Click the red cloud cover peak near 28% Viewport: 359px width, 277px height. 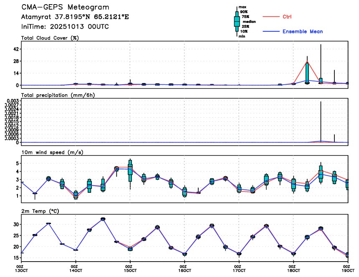click(x=307, y=62)
